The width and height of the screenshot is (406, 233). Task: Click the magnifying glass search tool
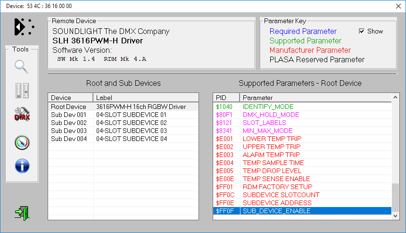[22, 67]
